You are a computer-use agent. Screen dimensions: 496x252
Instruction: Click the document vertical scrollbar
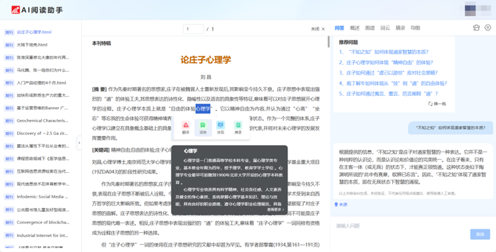click(x=328, y=42)
